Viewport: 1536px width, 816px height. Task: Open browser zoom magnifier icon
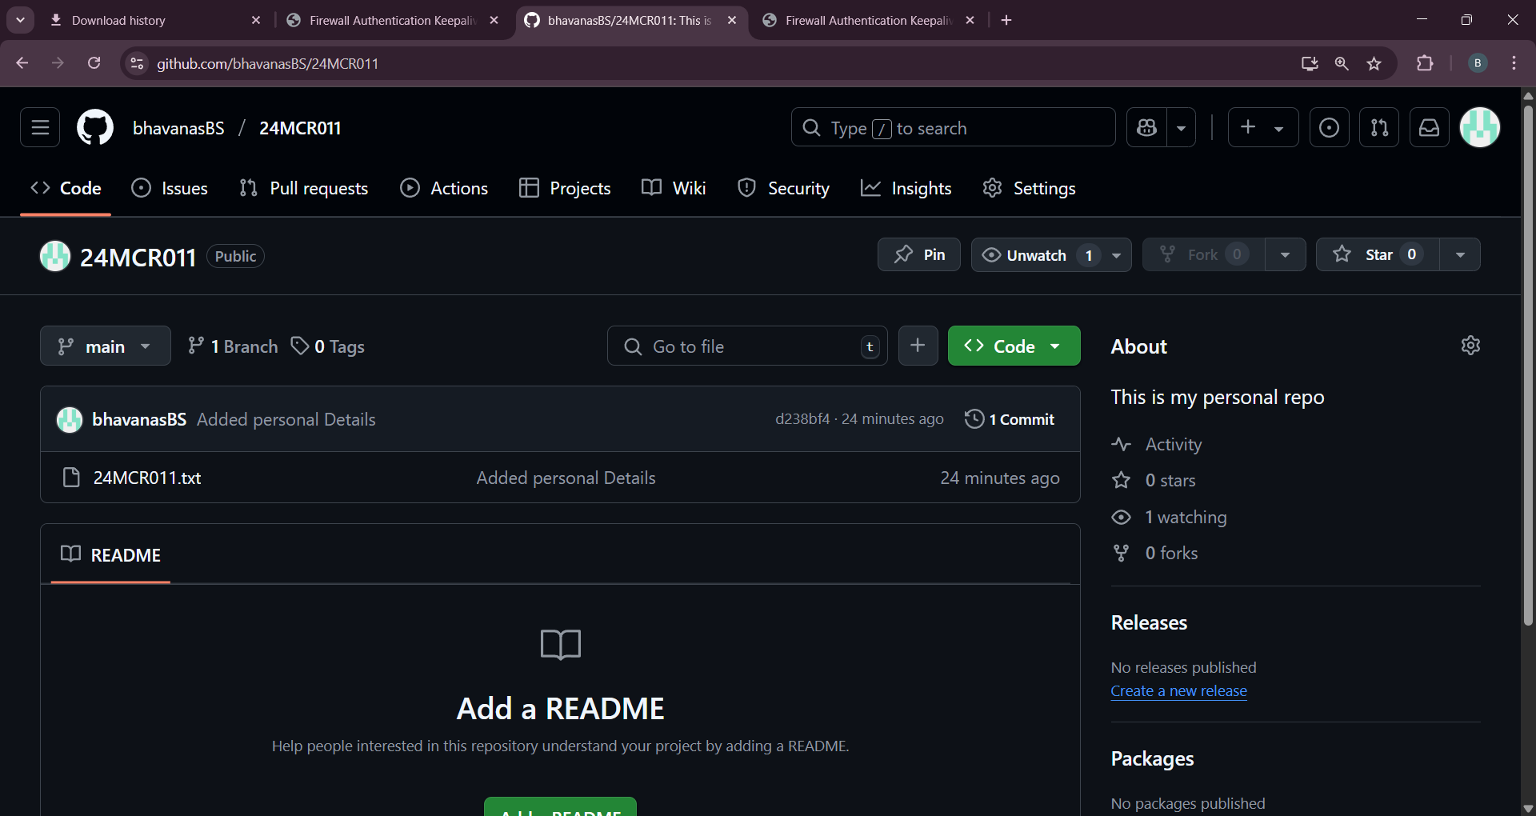pos(1342,63)
